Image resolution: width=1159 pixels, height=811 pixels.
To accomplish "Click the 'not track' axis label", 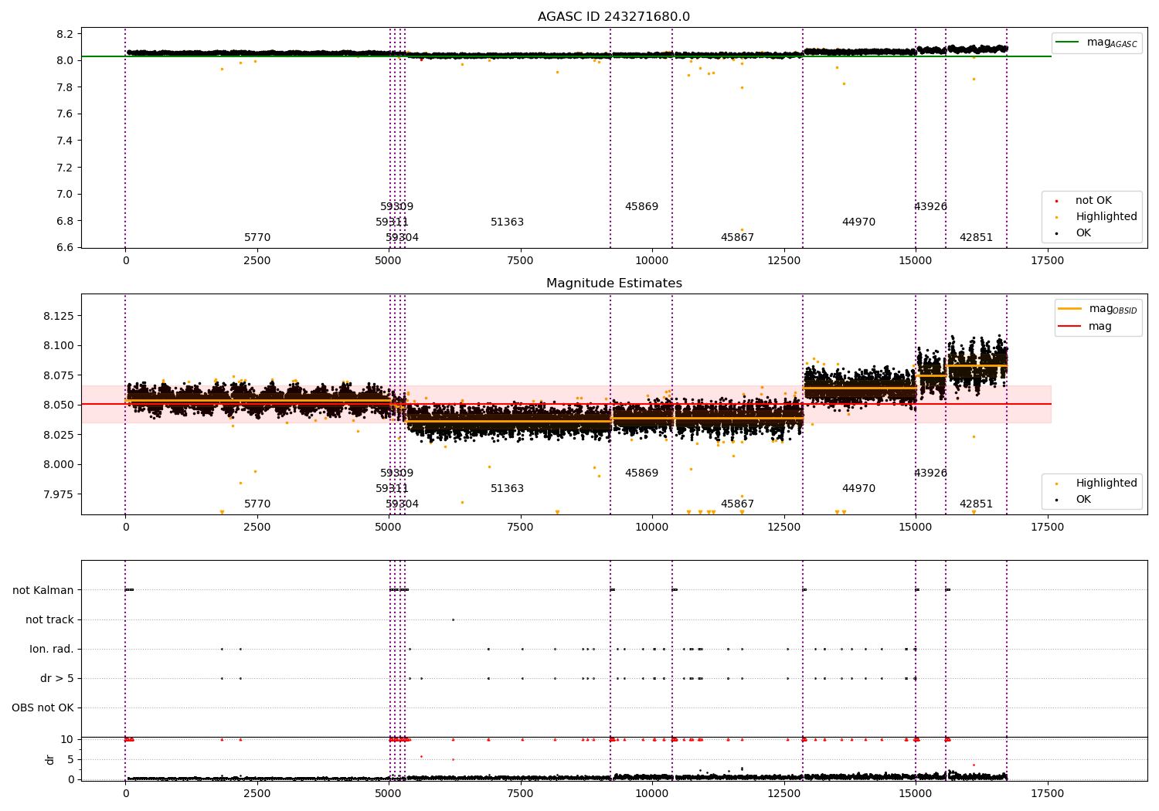I will point(49,619).
